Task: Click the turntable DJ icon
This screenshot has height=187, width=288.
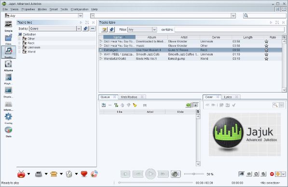Action: [39, 174]
